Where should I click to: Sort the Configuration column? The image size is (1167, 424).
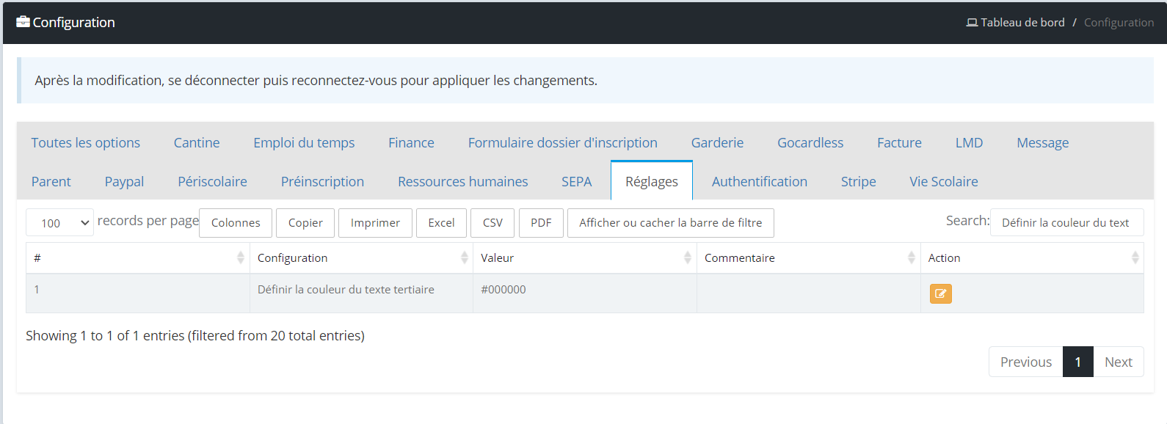pyautogui.click(x=464, y=257)
